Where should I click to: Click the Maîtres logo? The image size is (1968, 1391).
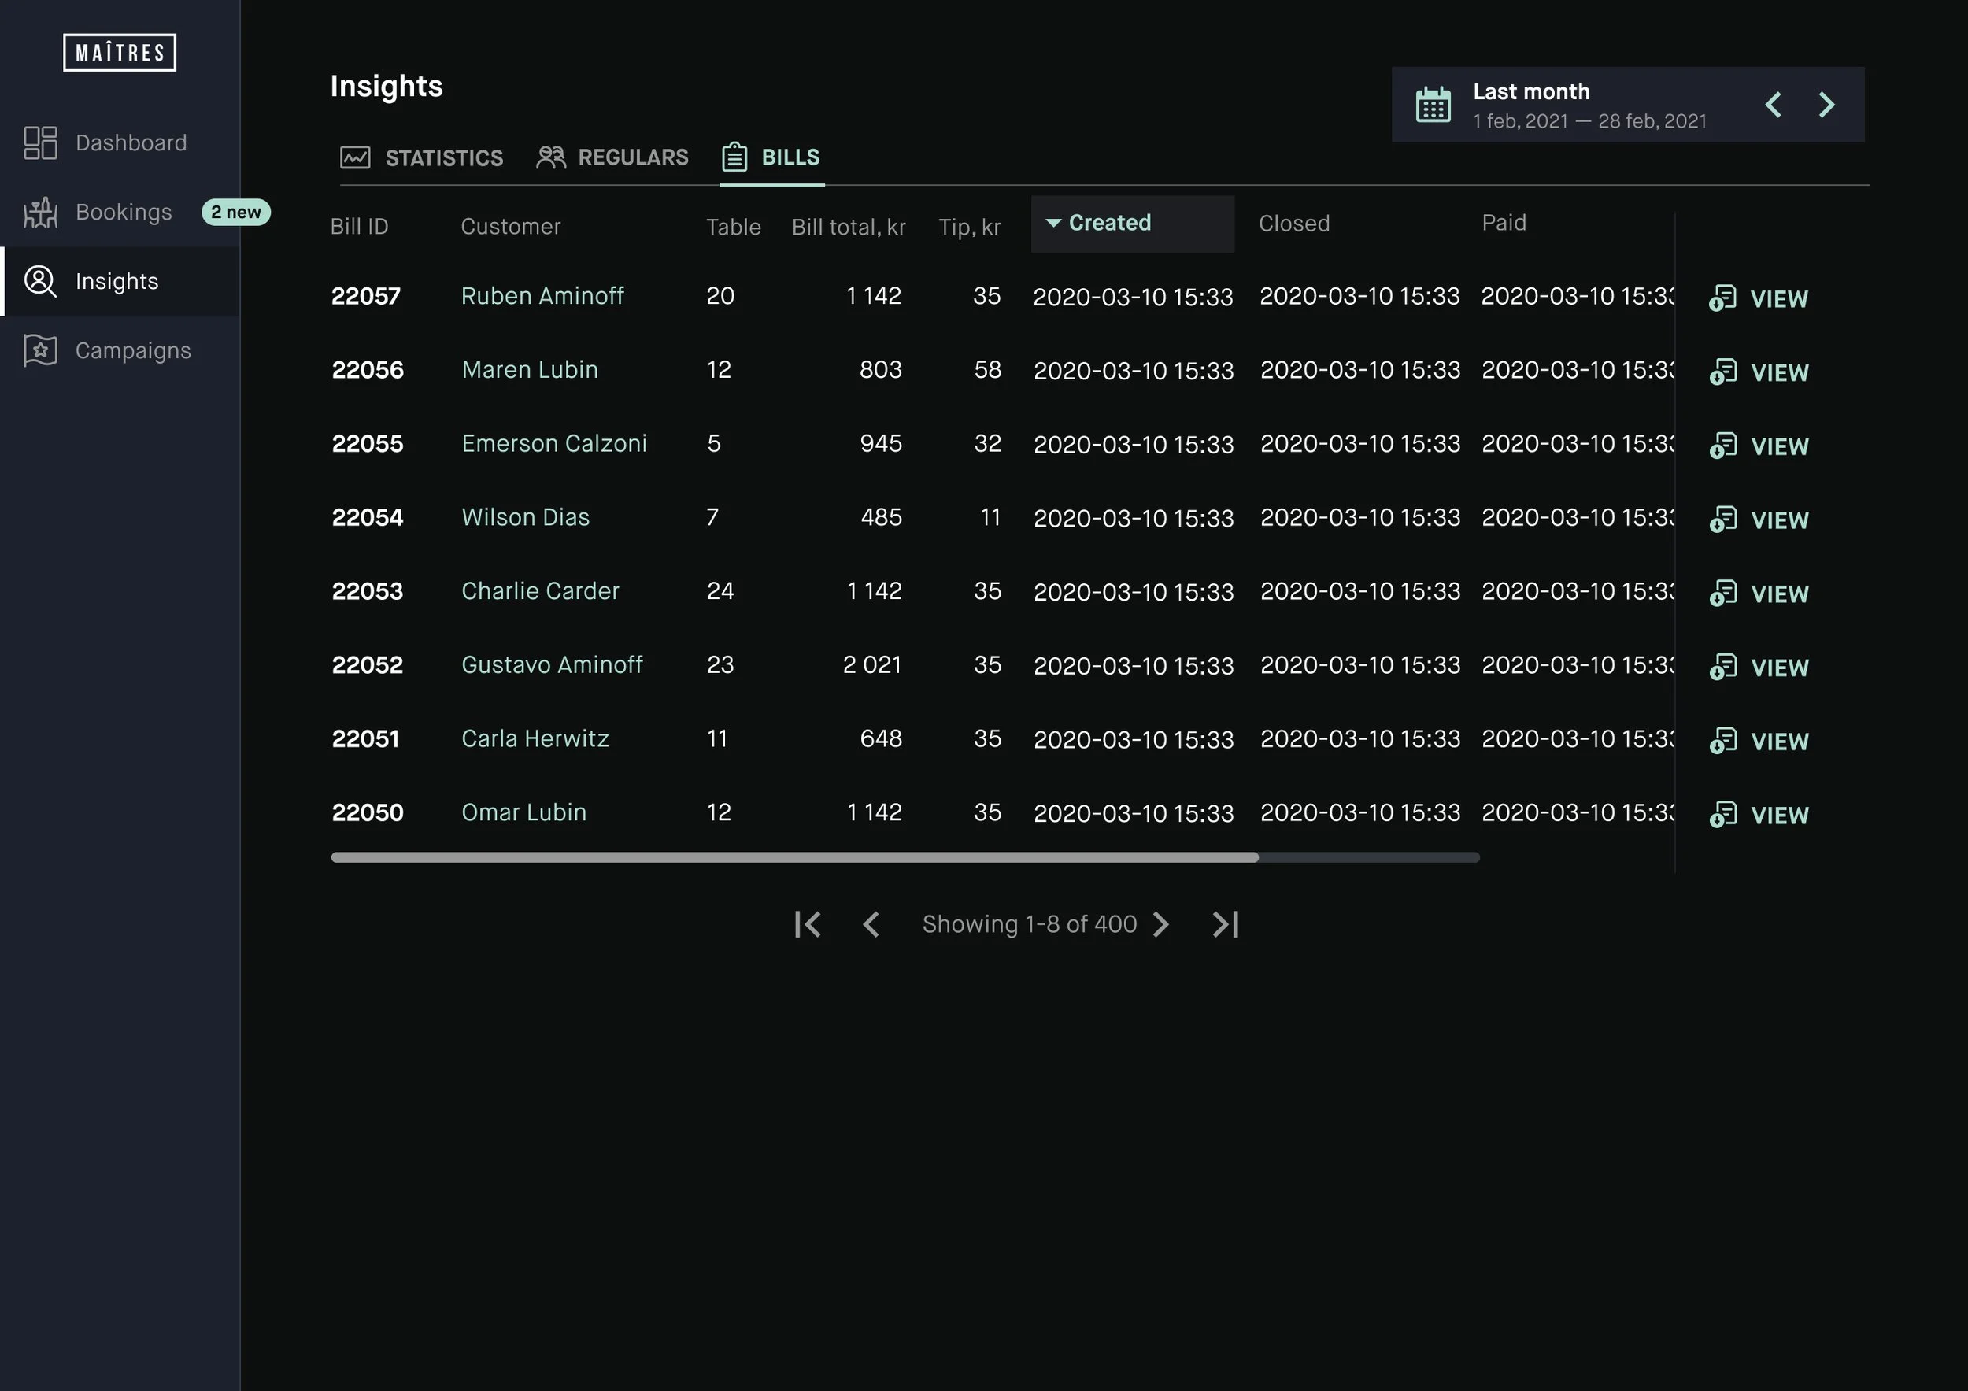tap(119, 52)
